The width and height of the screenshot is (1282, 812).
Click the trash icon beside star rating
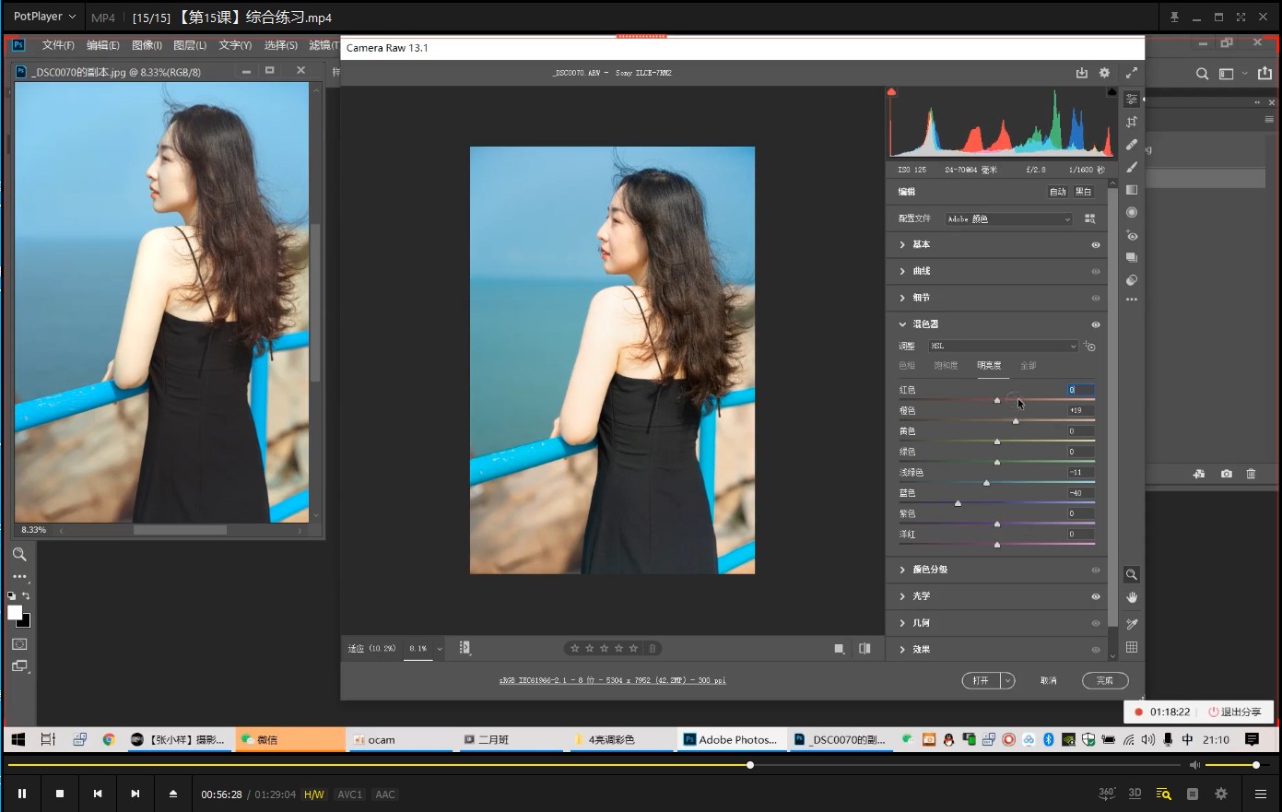click(653, 648)
